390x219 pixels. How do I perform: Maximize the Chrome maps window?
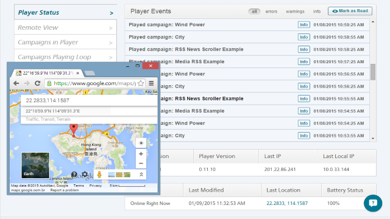pyautogui.click(x=137, y=66)
